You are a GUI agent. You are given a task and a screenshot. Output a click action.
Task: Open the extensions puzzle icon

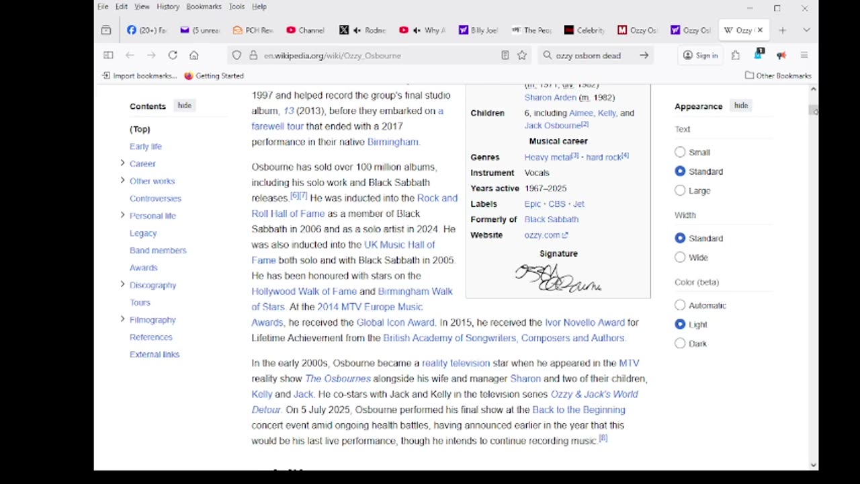(736, 55)
